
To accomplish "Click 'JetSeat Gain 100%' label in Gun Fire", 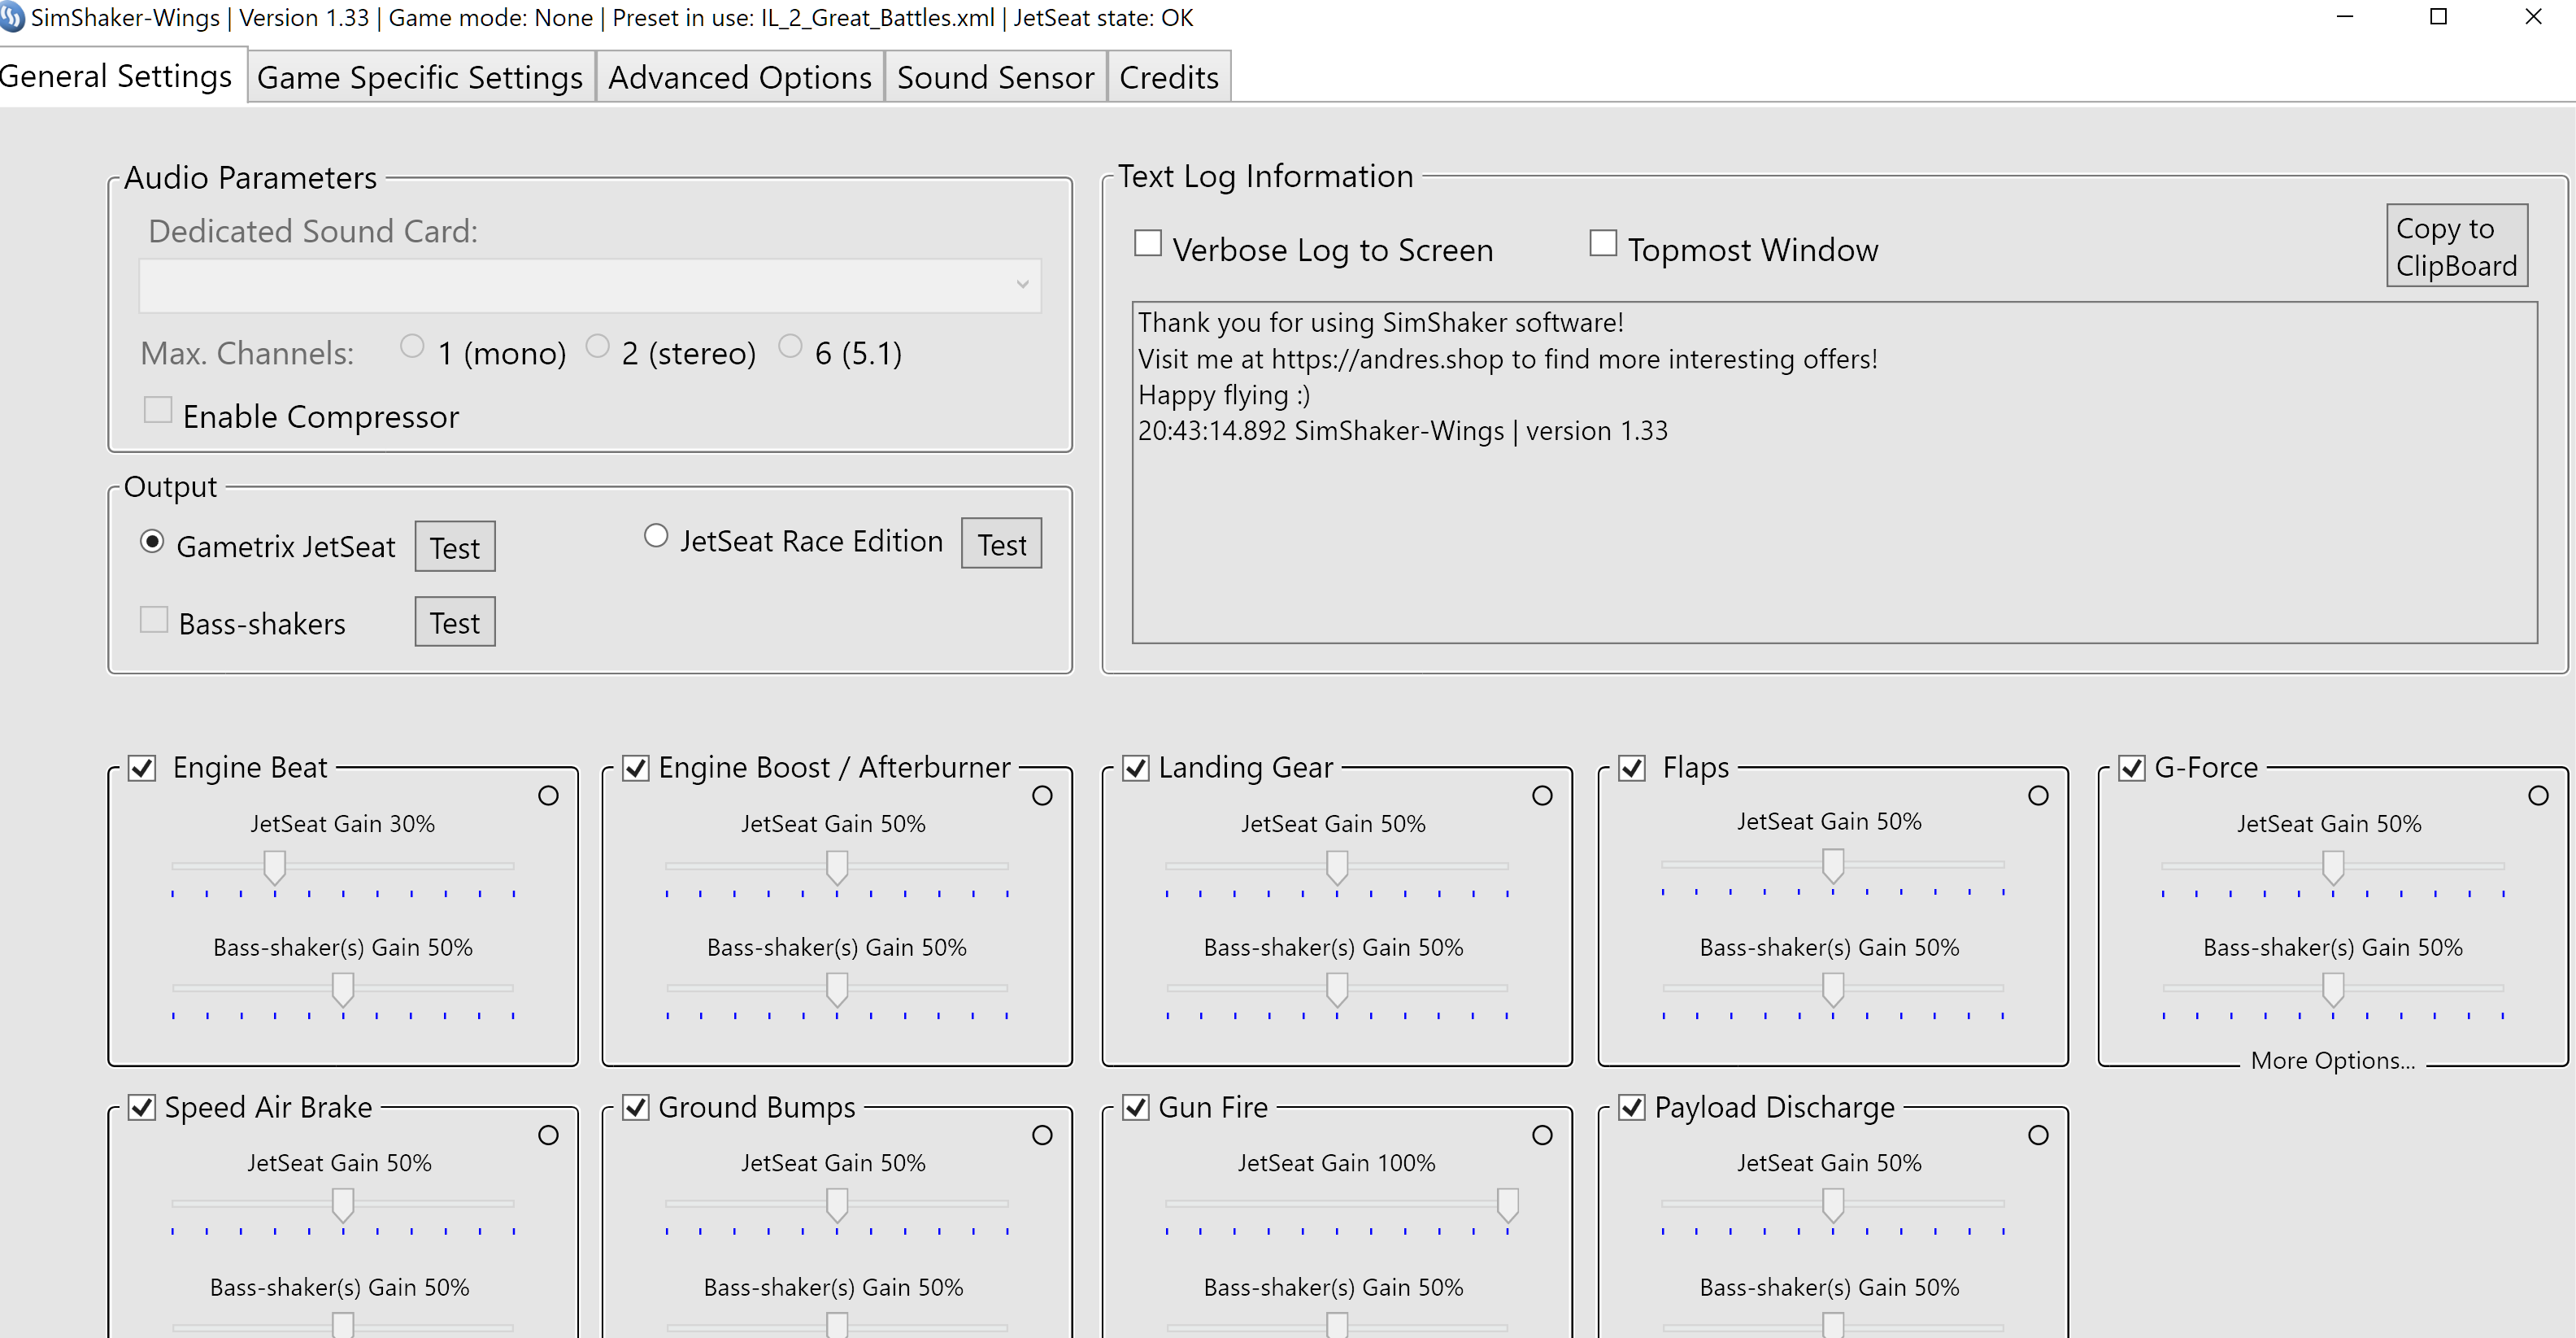I will coord(1336,1163).
